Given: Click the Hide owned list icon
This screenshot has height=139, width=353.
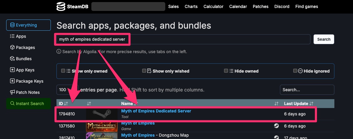Looking at the screenshot, I should coord(231,71).
